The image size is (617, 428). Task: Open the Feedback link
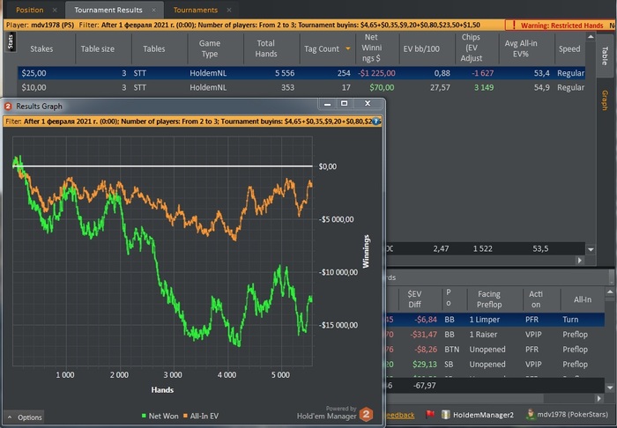pos(399,415)
